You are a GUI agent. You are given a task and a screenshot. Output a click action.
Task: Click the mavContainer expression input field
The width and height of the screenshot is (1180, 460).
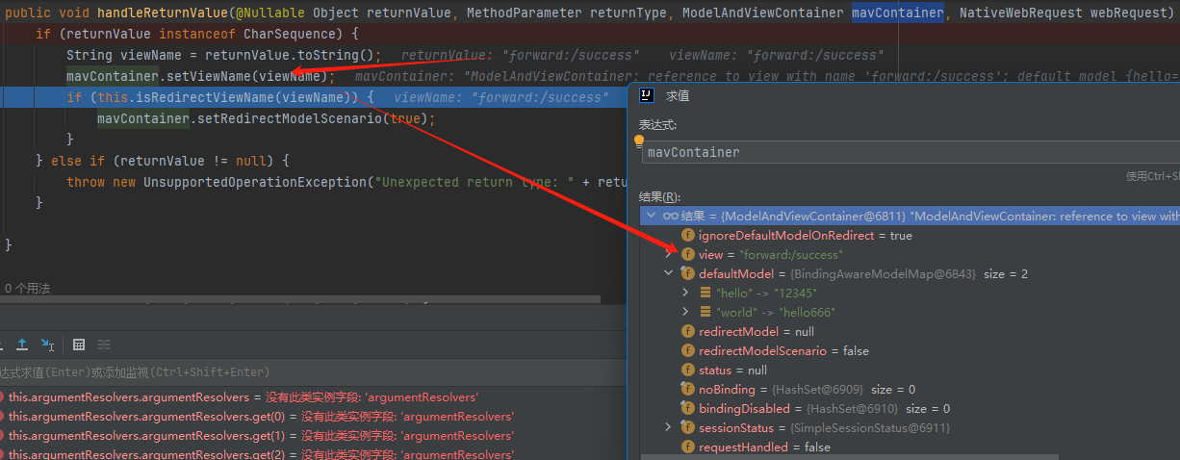[910, 152]
